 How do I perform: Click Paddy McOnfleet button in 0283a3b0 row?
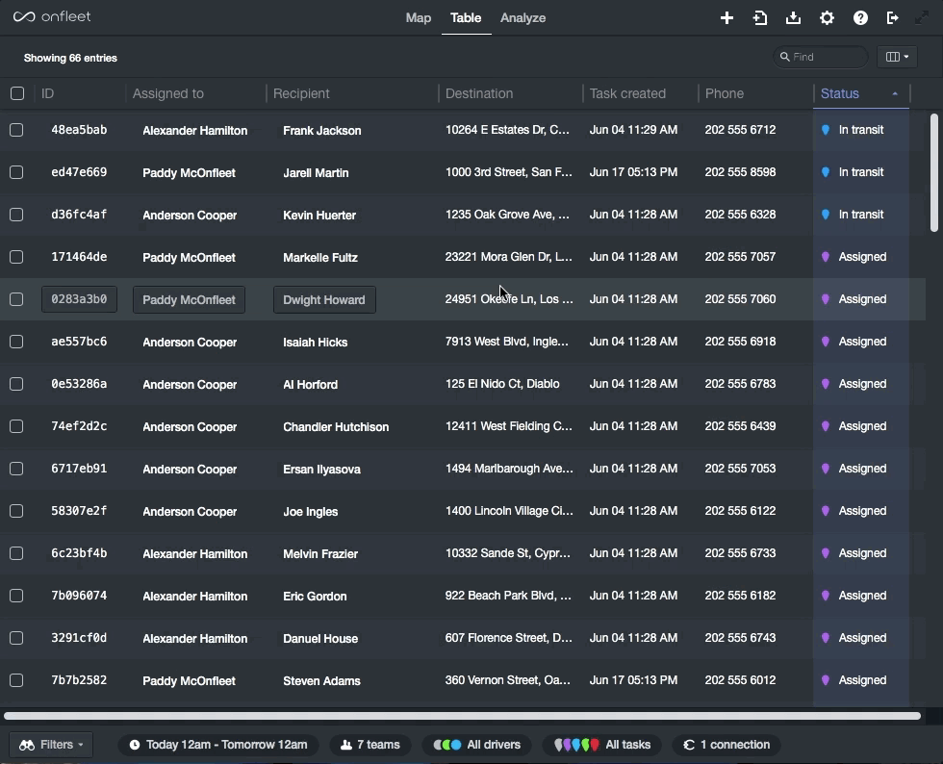click(189, 299)
